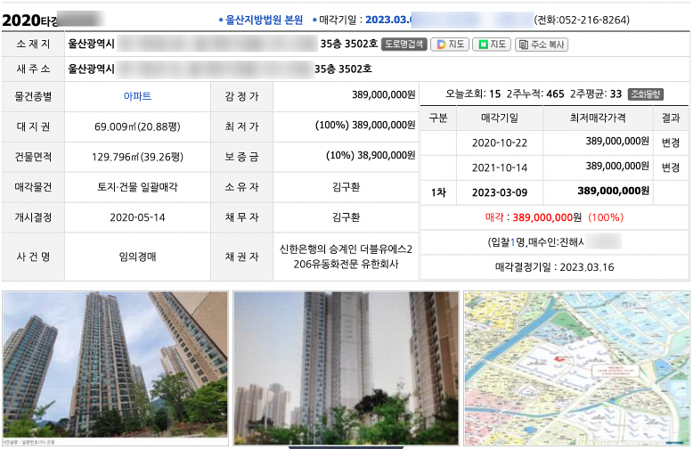Click the 매각결정기일 2023.03.16 text

tap(553, 267)
